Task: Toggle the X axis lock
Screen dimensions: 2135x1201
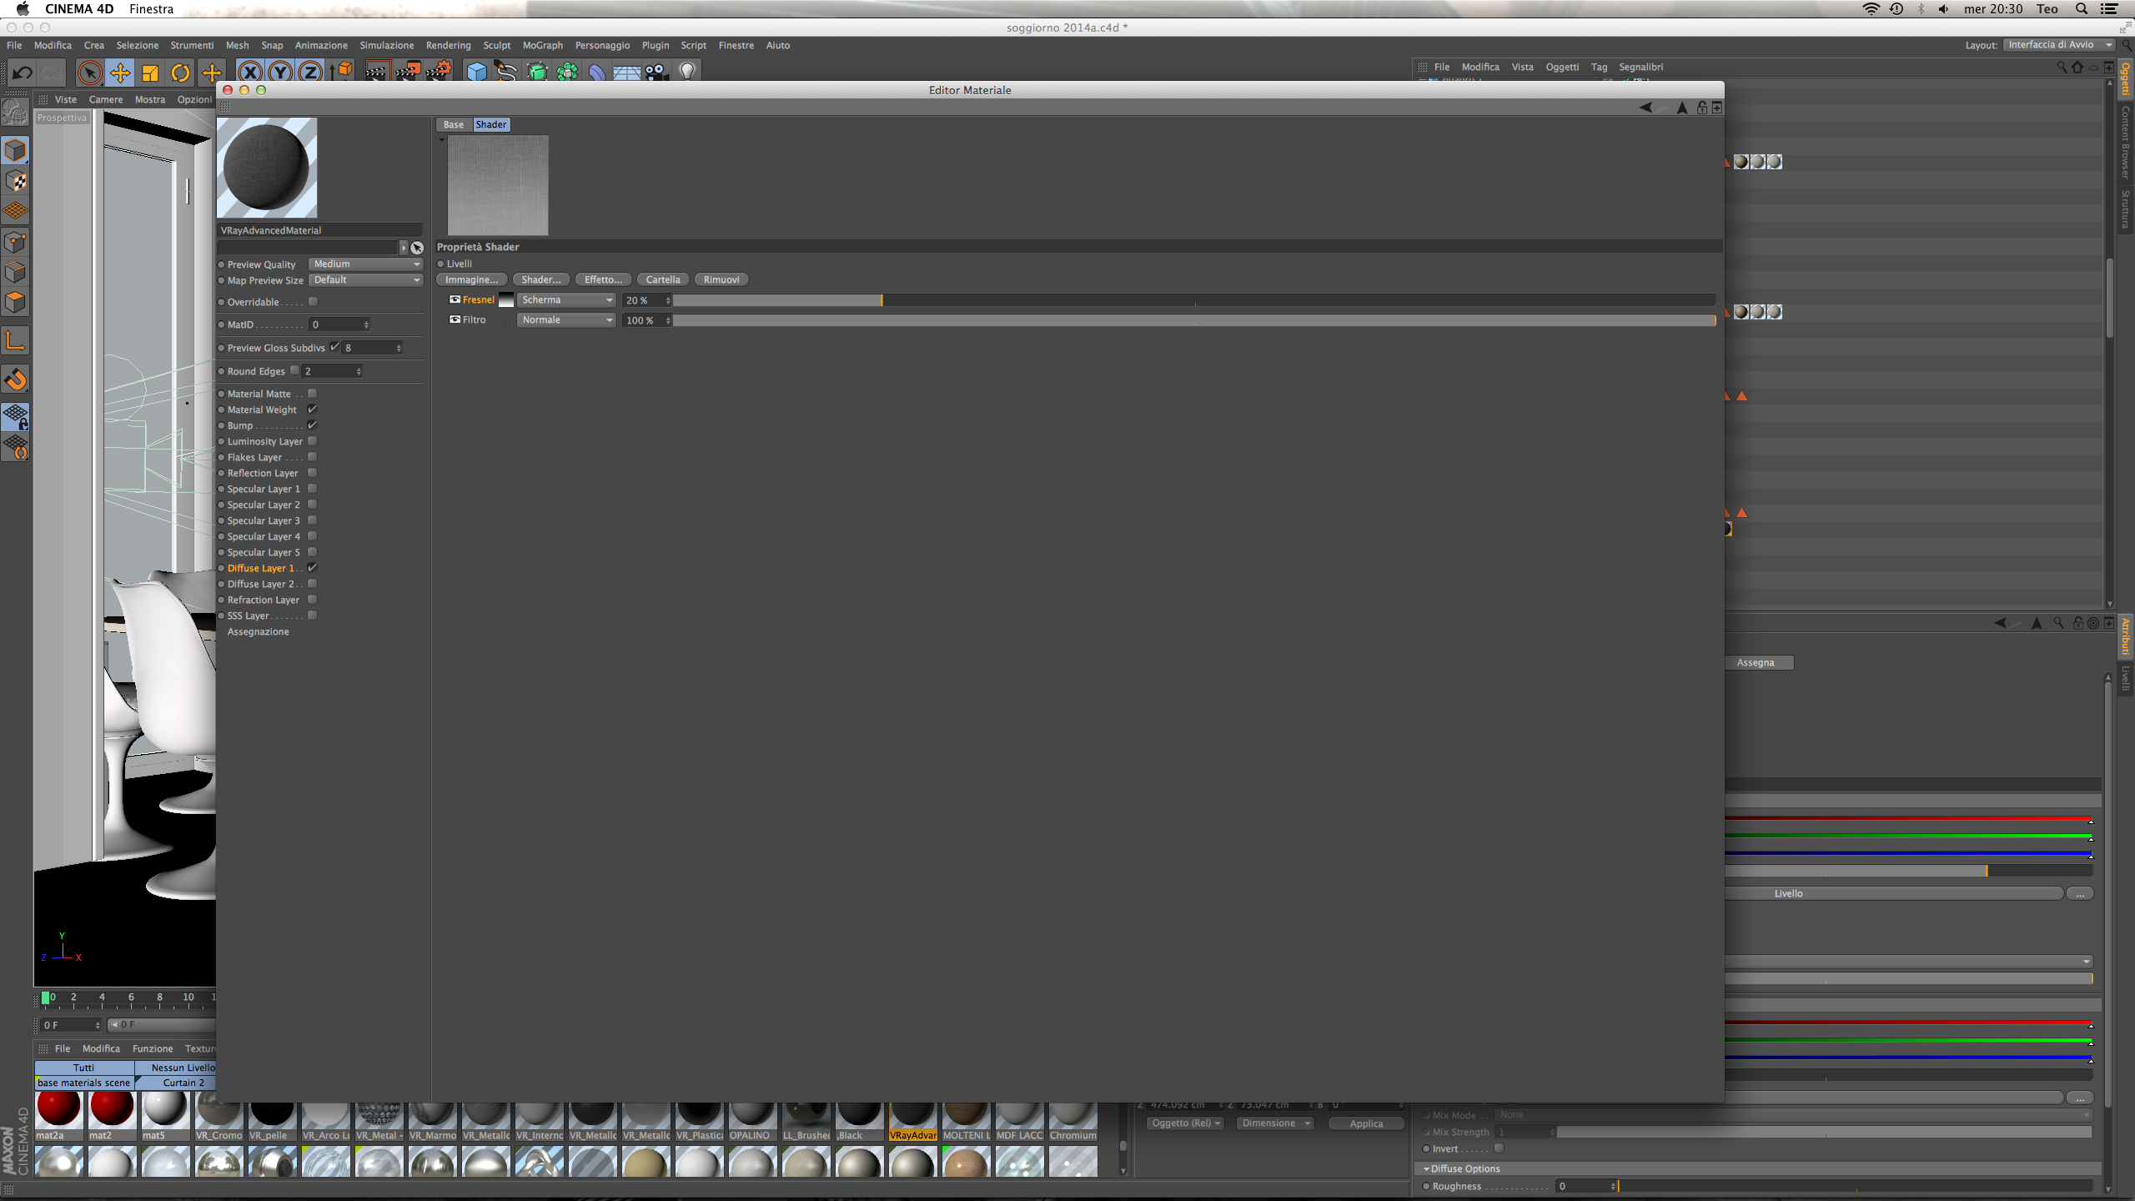Action: point(249,73)
